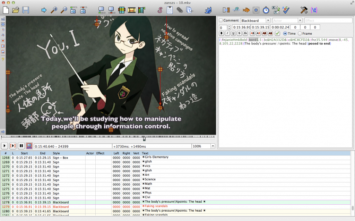Viewport: 355px width, 221px height.
Task: Open the Shift Times clock tool
Action: point(266,10)
